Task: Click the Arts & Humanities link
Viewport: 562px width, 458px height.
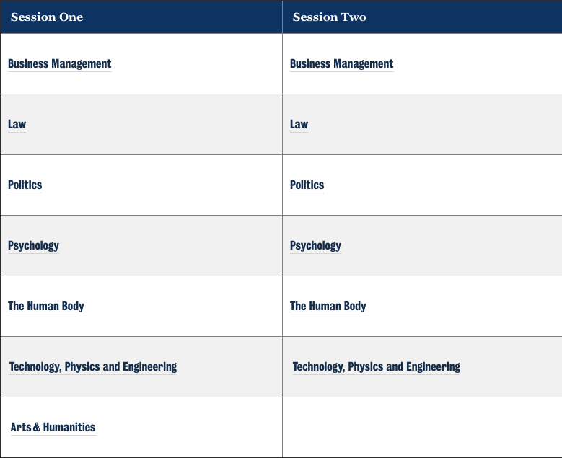Action: click(x=53, y=427)
